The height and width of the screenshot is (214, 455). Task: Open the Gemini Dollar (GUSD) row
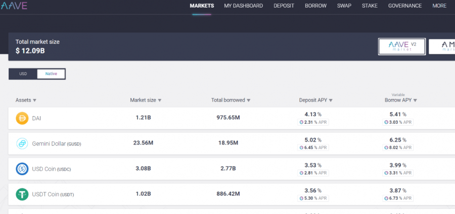[x=232, y=144]
